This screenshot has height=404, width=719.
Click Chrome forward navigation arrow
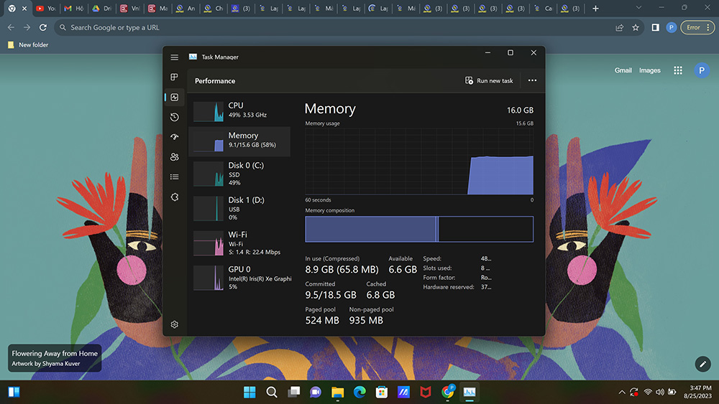coord(27,27)
